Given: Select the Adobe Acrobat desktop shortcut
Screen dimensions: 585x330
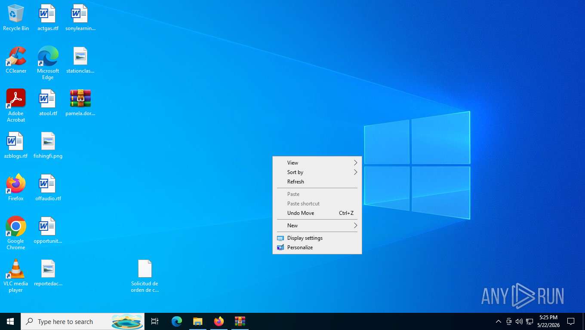Looking at the screenshot, I should (16, 106).
